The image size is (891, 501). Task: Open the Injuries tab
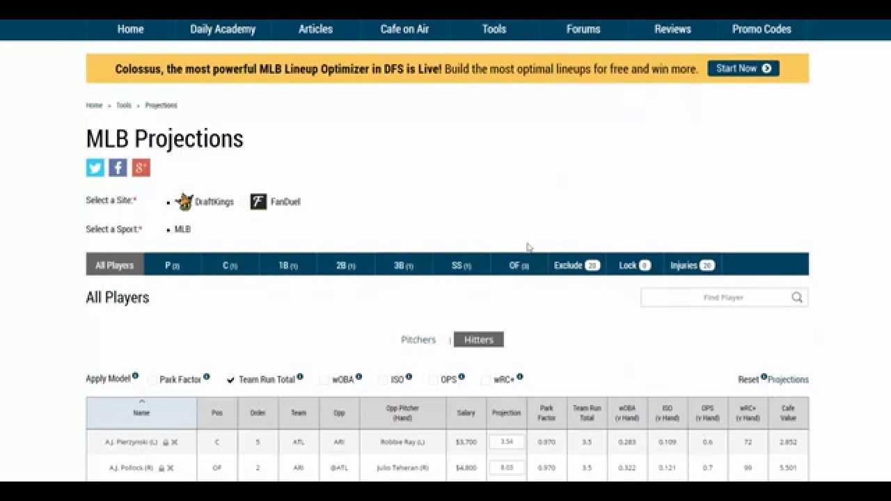tap(693, 264)
